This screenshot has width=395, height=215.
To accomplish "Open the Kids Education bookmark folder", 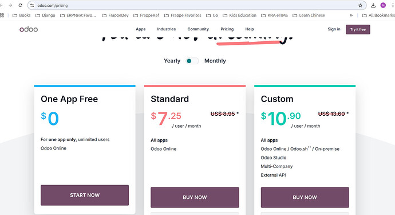I will pyautogui.click(x=239, y=15).
